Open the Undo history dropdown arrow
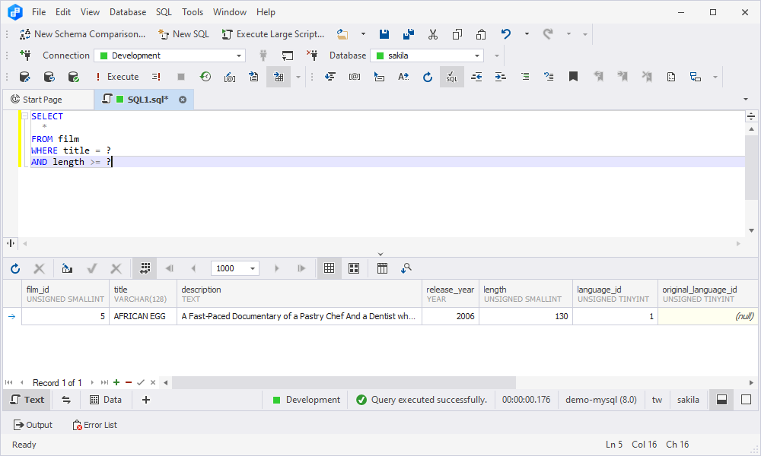Viewport: 761px width, 456px height. click(527, 34)
